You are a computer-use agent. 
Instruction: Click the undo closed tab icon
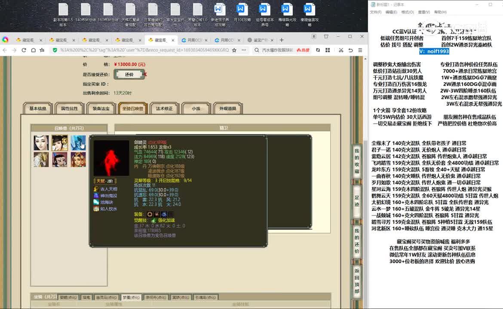[x=351, y=50]
